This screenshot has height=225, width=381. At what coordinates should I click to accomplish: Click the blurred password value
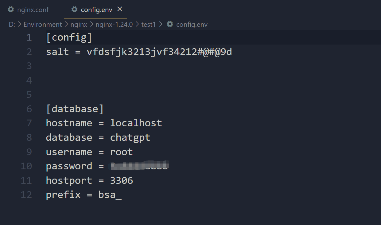[x=139, y=166]
